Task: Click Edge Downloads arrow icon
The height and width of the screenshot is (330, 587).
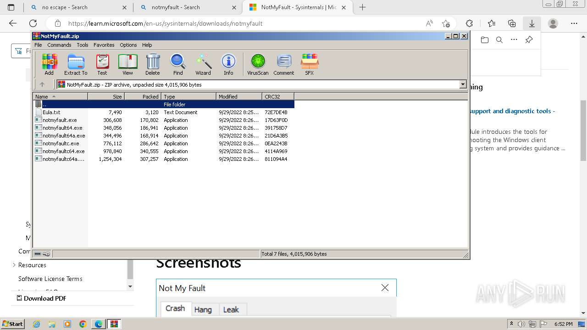Action: click(532, 23)
